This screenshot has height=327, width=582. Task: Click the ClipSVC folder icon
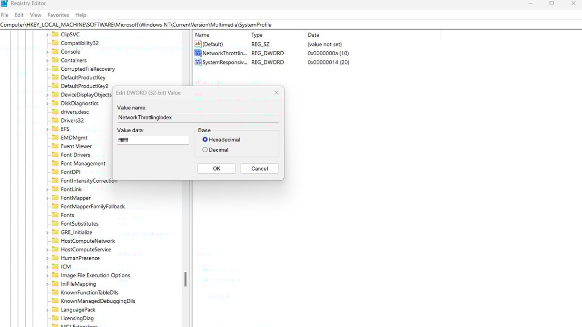[x=55, y=34]
